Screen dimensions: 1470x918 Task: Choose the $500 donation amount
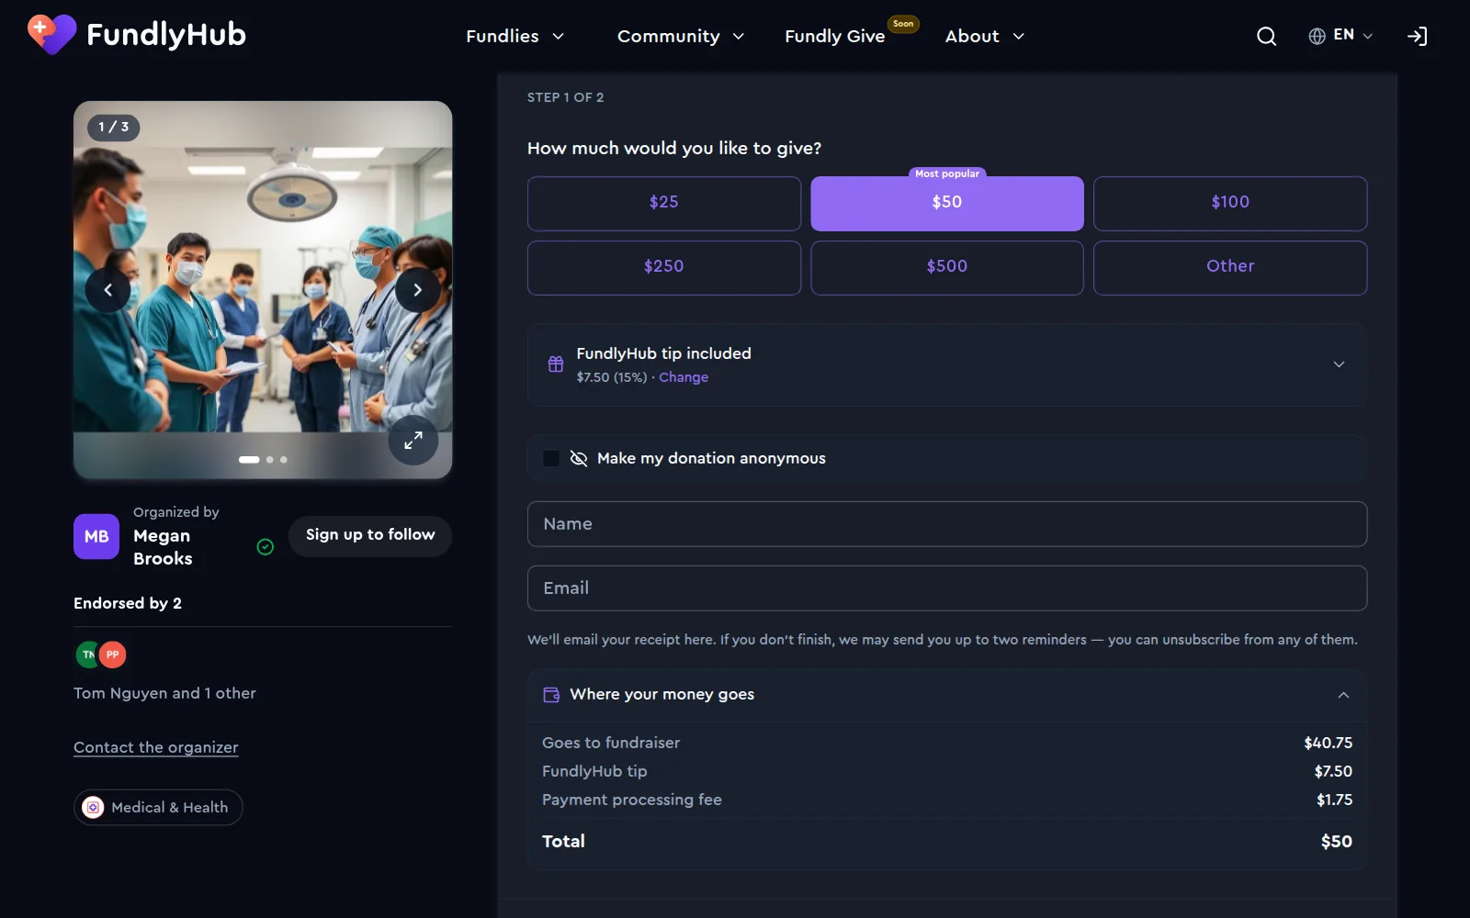pyautogui.click(x=947, y=267)
